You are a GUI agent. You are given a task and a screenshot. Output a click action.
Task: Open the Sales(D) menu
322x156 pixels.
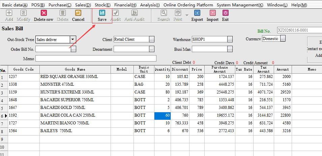(83, 5)
